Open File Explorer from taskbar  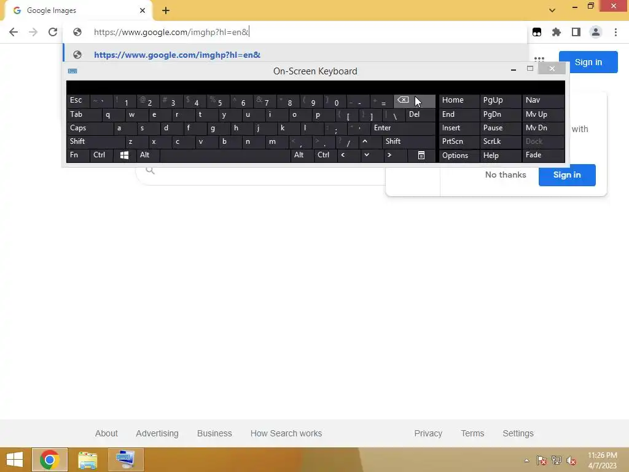point(87,460)
